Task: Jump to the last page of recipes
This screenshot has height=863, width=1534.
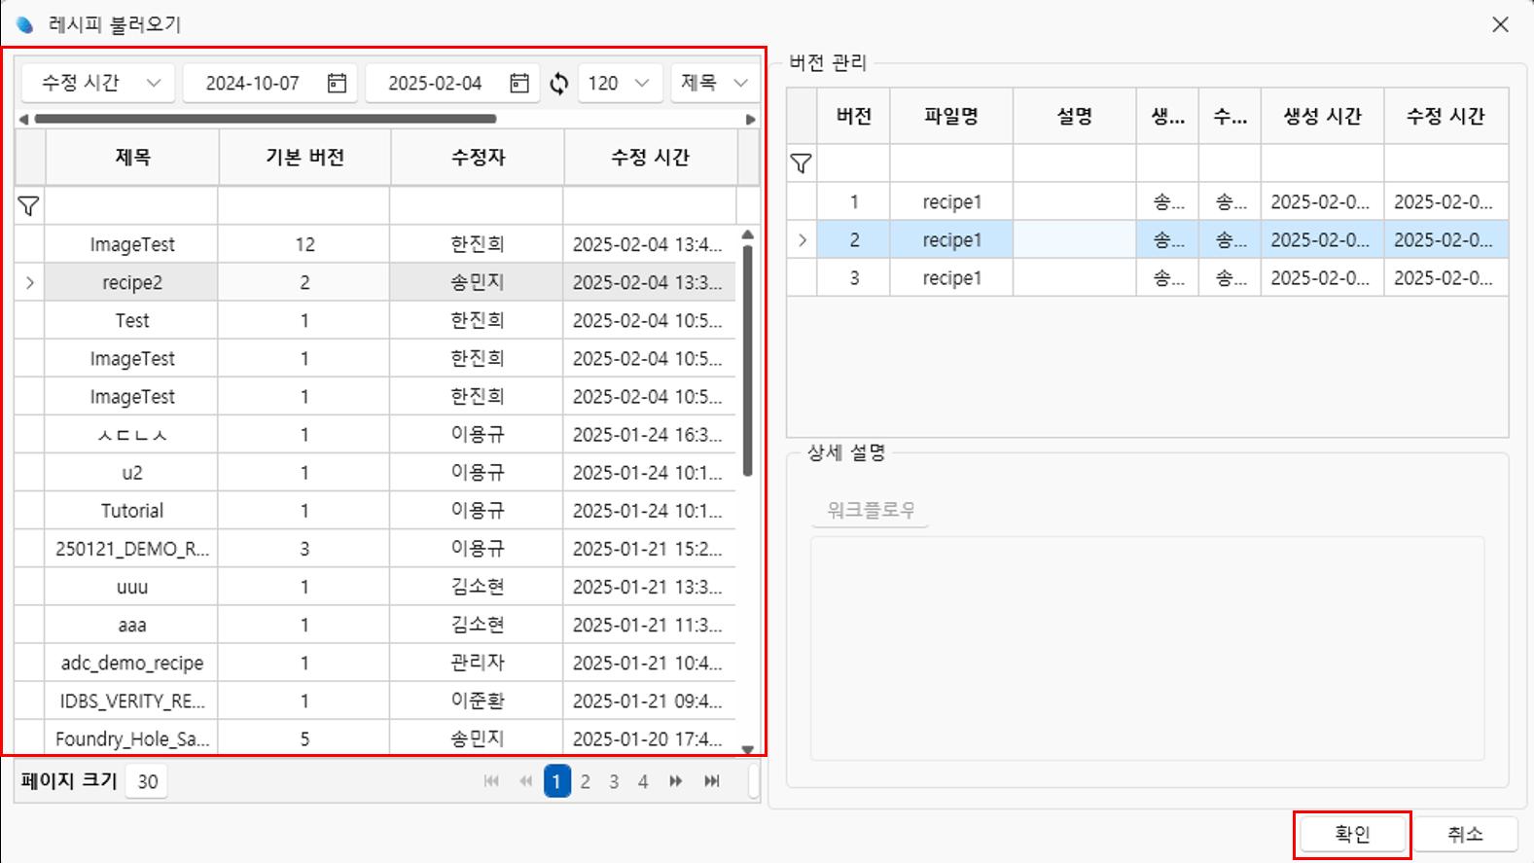Action: 712,781
